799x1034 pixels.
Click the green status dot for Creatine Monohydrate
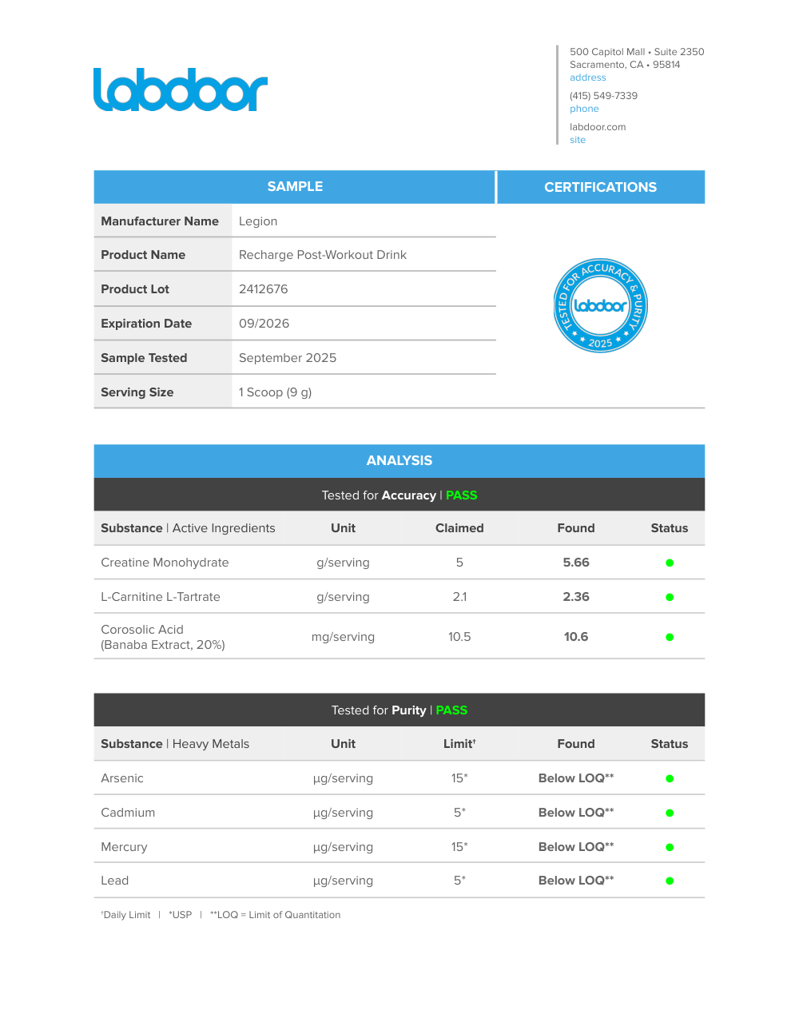point(670,563)
